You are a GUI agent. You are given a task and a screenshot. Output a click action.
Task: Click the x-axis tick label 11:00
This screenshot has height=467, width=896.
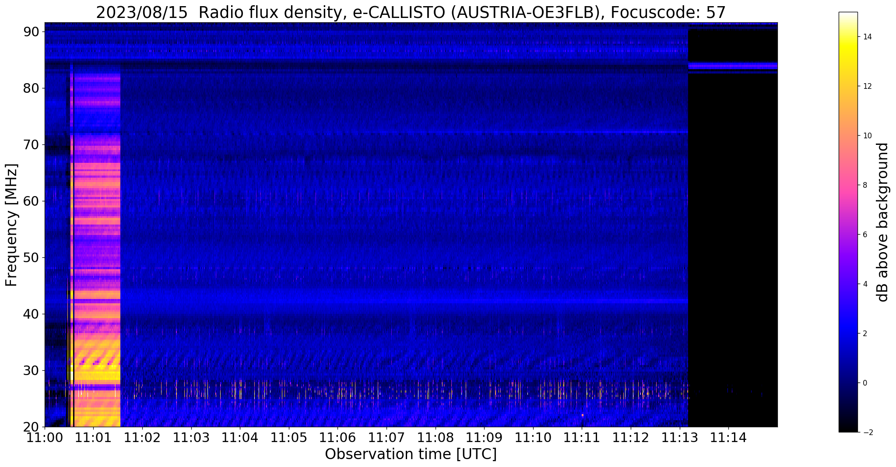click(x=45, y=437)
